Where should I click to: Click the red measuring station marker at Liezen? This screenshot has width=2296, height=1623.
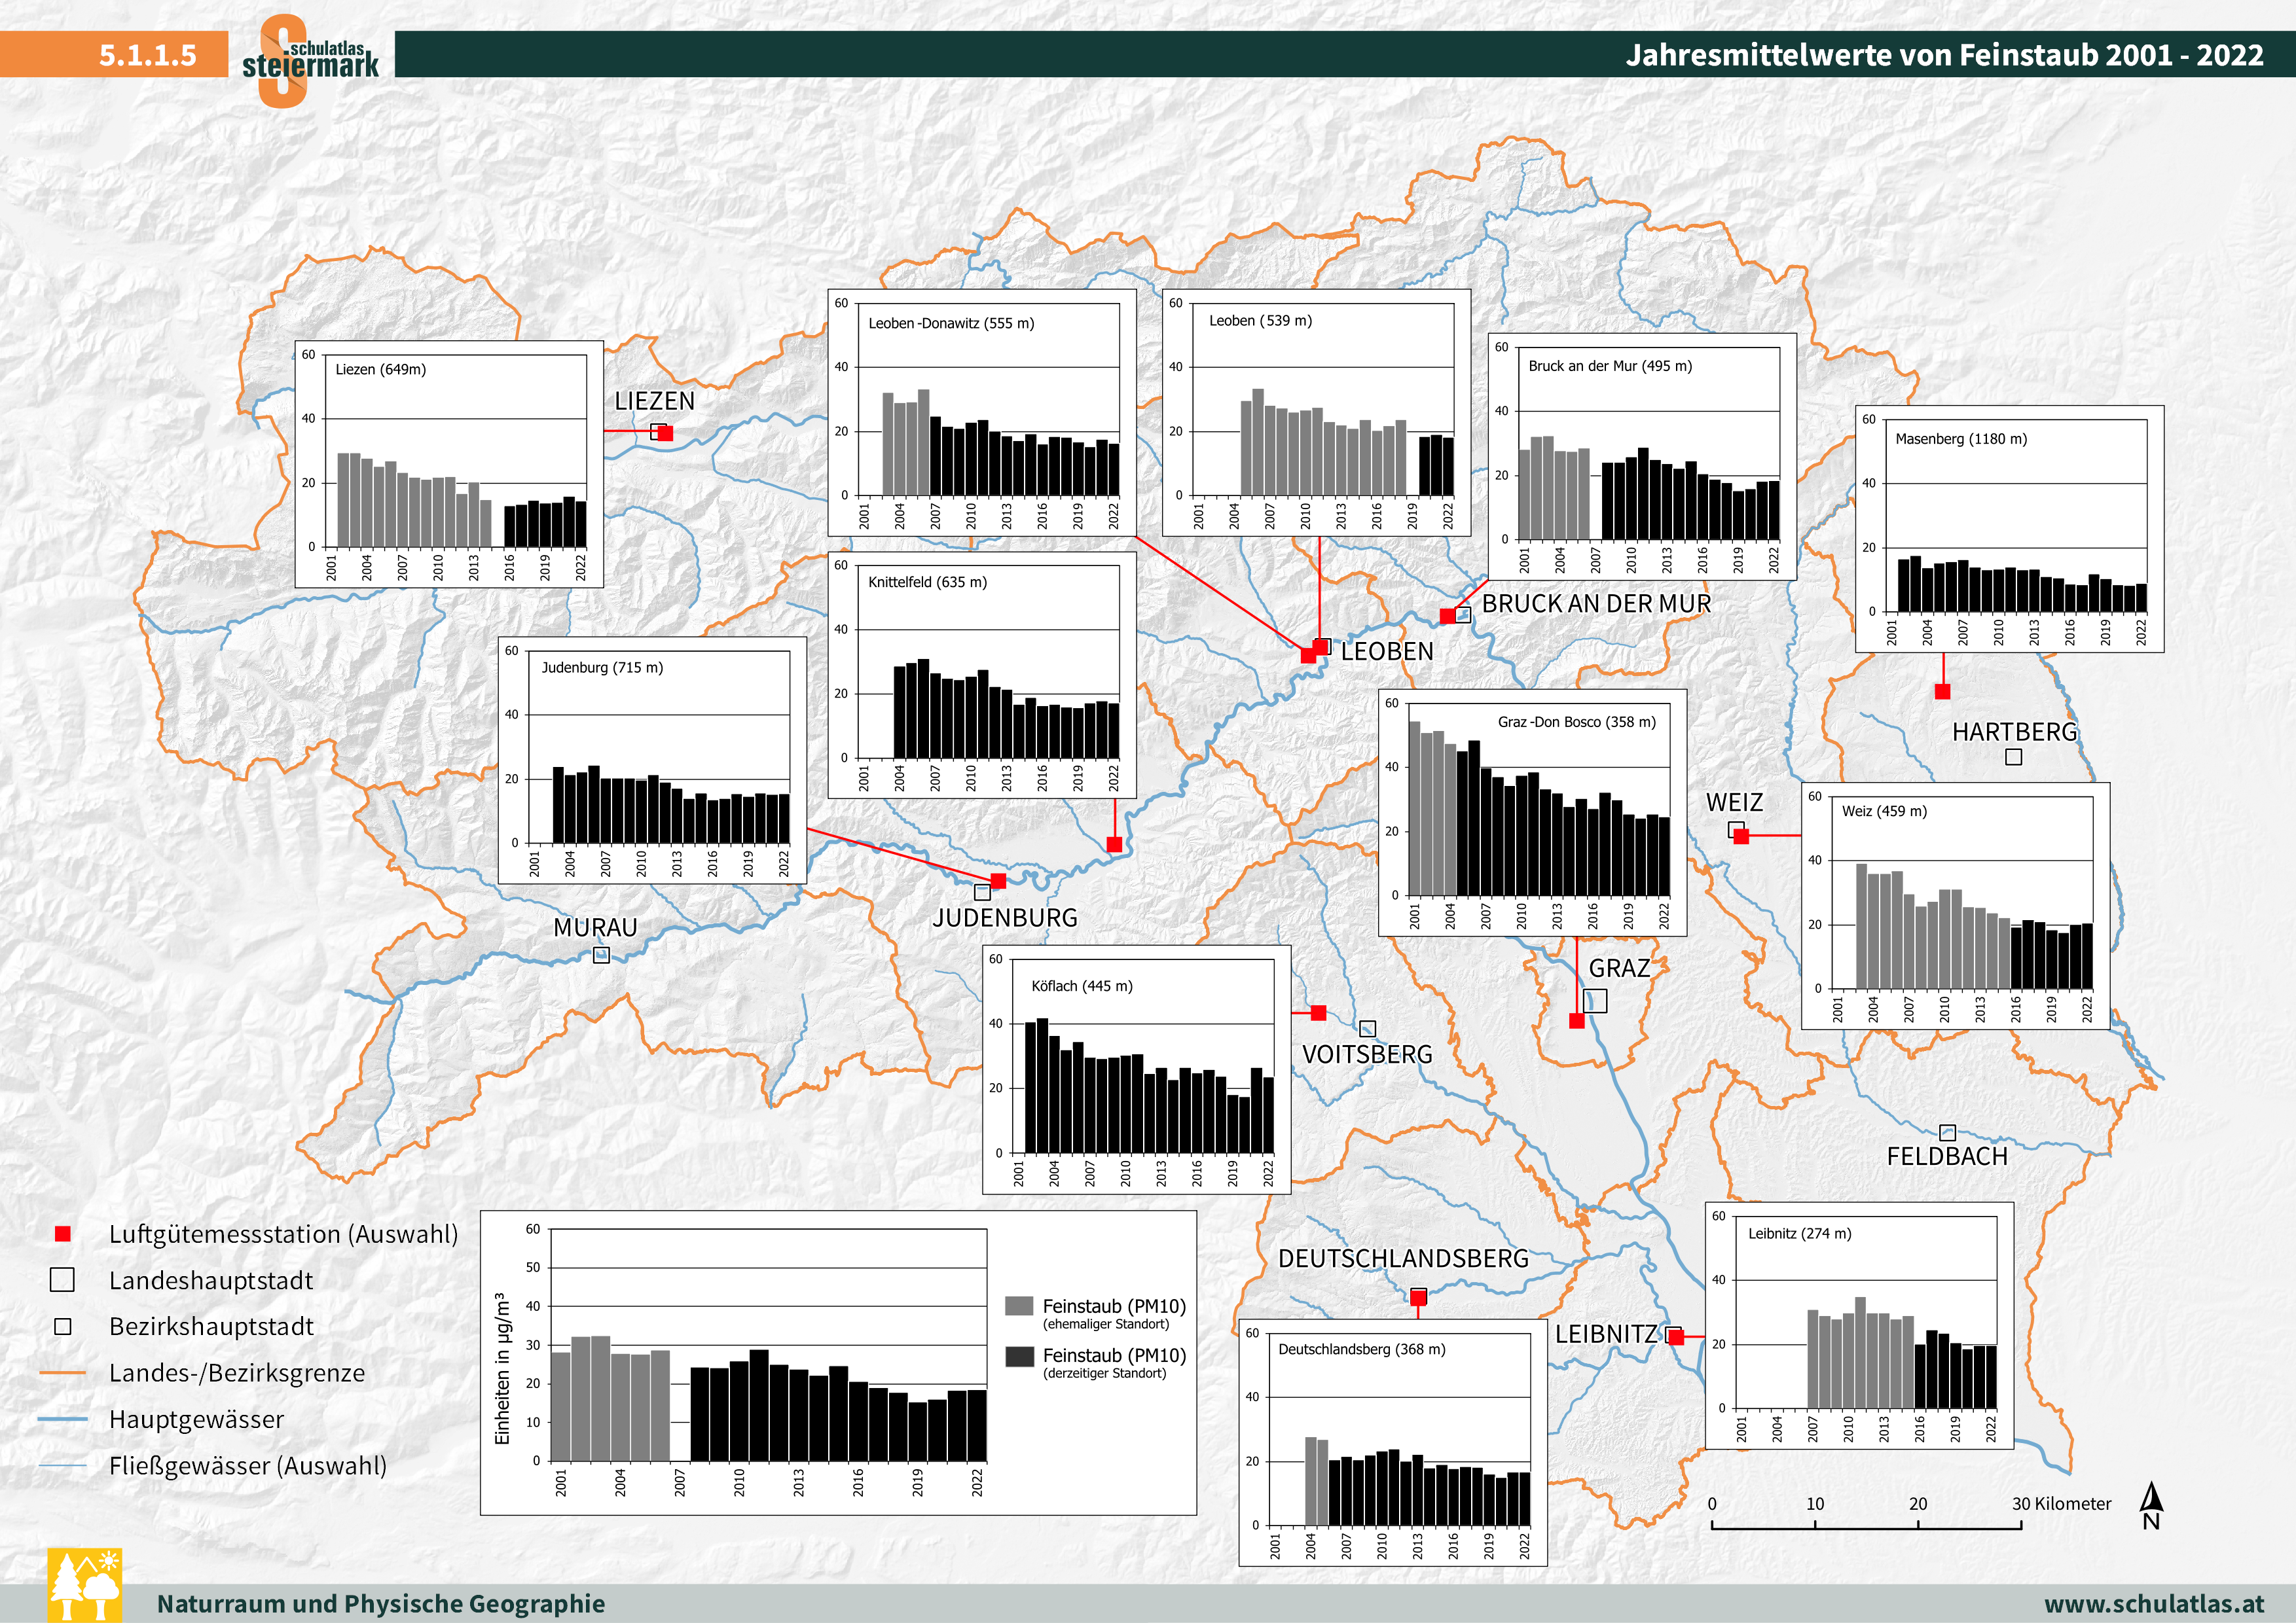tap(665, 433)
